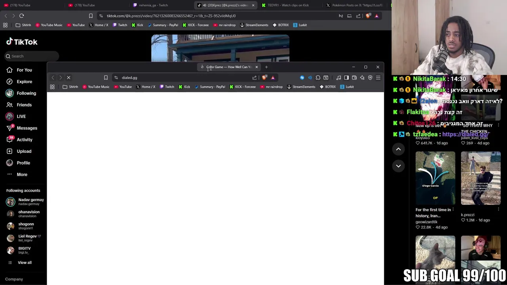Share the TikTok page from address bar
This screenshot has height=285, width=507.
[x=358, y=16]
